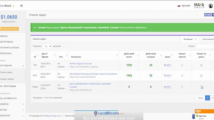The image size is (214, 120).
Task: Switch to the Активные tab
Action: [190, 39]
